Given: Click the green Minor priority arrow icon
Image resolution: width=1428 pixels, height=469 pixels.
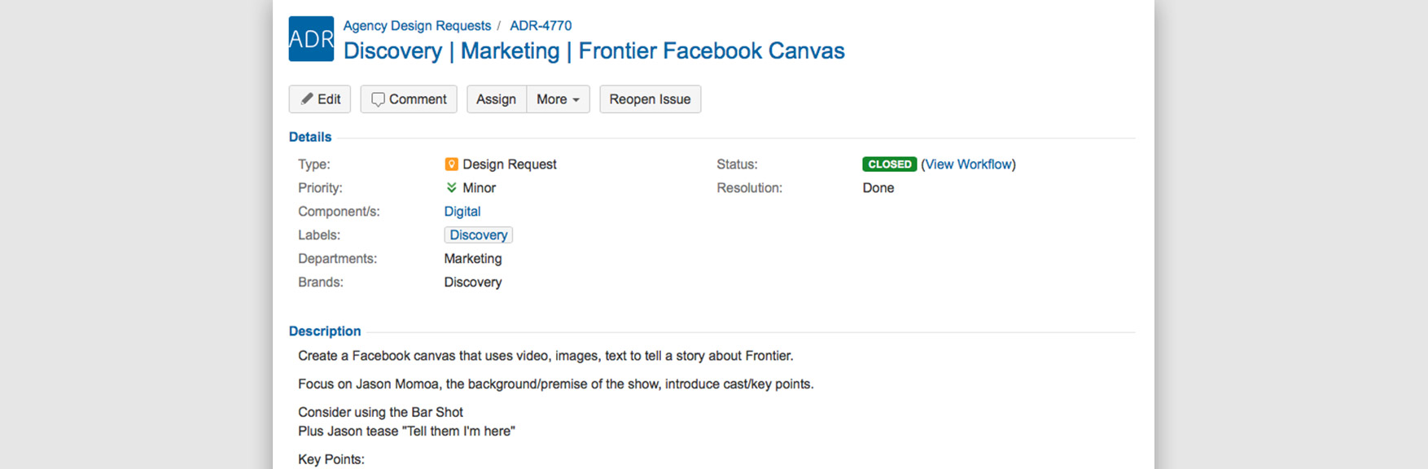Looking at the screenshot, I should (451, 188).
